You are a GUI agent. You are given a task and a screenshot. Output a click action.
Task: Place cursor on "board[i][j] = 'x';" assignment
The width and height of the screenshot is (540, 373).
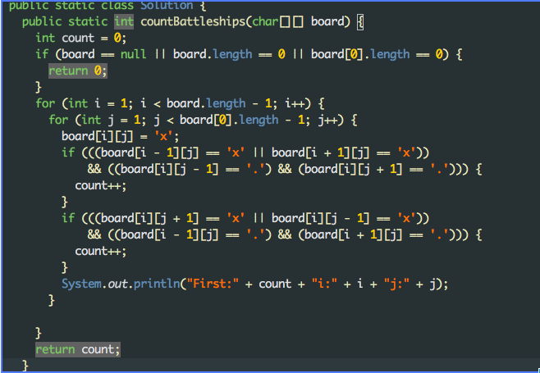(120, 137)
